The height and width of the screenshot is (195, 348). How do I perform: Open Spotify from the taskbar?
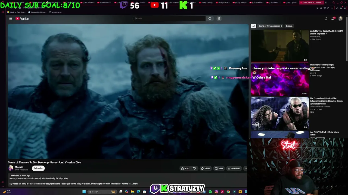coord(210,192)
